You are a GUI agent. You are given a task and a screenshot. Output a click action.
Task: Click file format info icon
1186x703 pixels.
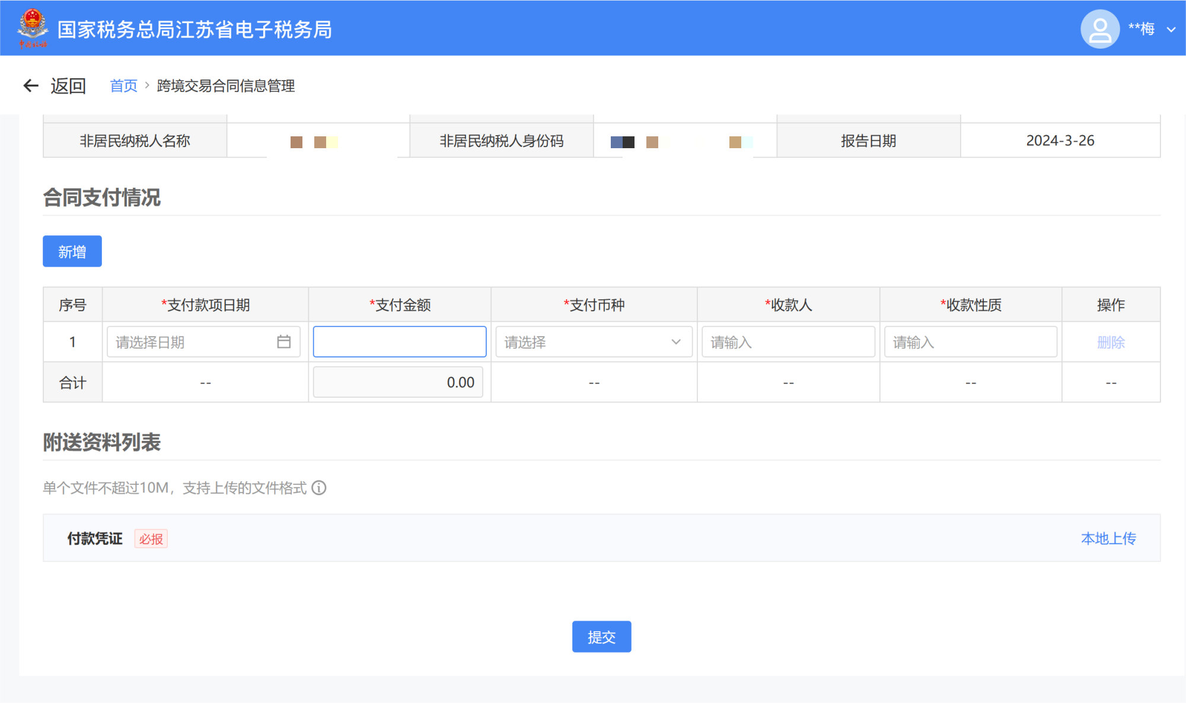pyautogui.click(x=319, y=488)
